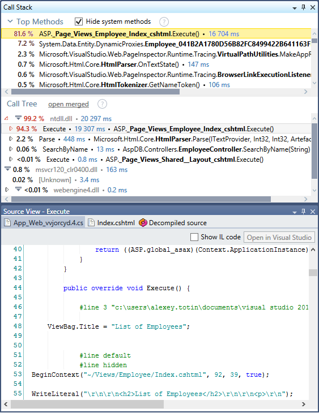Click filter funnel icon next to ntdll.dll

pos(18,118)
